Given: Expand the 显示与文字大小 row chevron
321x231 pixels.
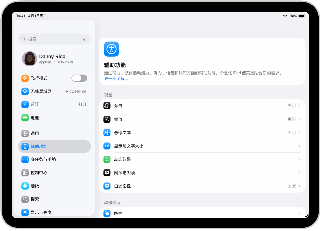Looking at the screenshot, I should pyautogui.click(x=299, y=146).
